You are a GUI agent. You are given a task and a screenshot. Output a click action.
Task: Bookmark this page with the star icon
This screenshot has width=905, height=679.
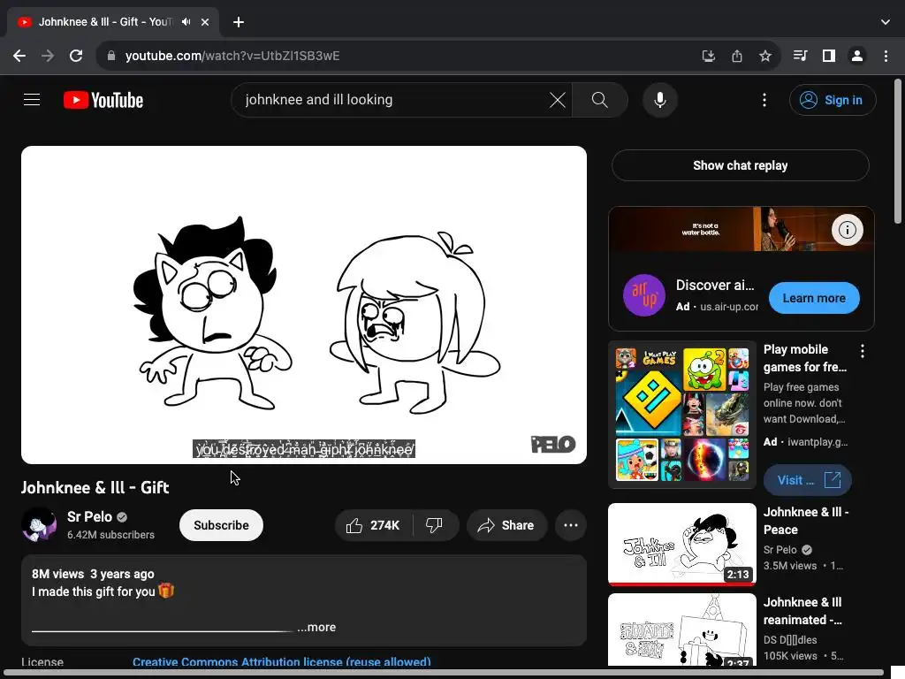click(x=765, y=56)
